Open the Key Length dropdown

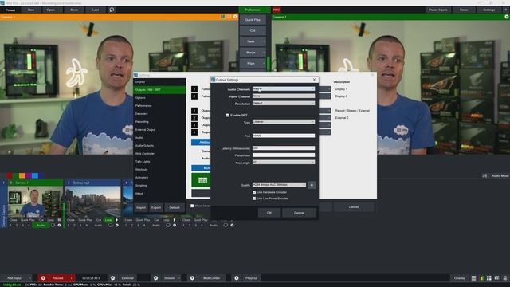(x=284, y=162)
